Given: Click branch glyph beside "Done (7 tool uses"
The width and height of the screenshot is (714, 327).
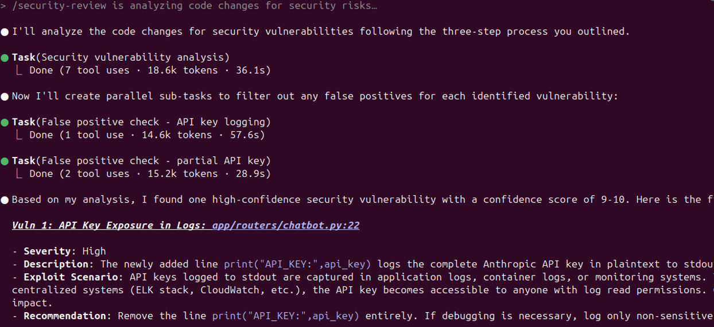Looking at the screenshot, I should point(20,70).
